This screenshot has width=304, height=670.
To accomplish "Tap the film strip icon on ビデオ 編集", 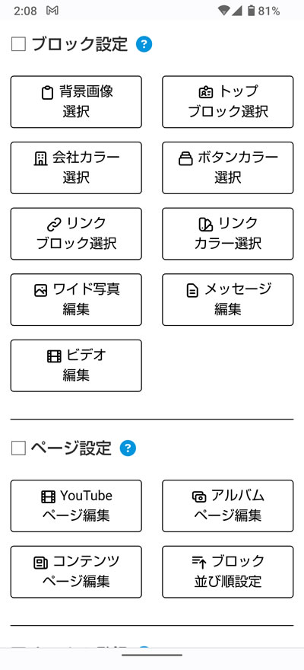I will pos(54,356).
